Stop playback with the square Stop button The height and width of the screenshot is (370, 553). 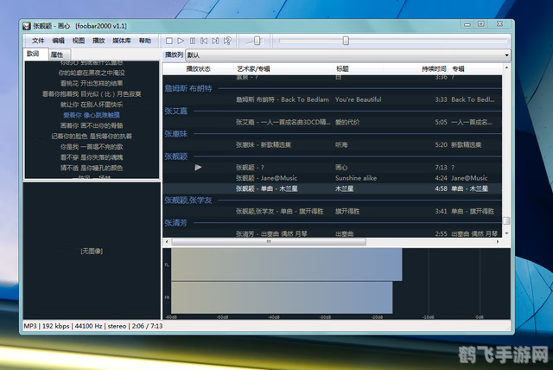tap(169, 41)
